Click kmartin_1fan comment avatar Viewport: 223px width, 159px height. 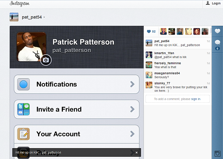coord(149,55)
